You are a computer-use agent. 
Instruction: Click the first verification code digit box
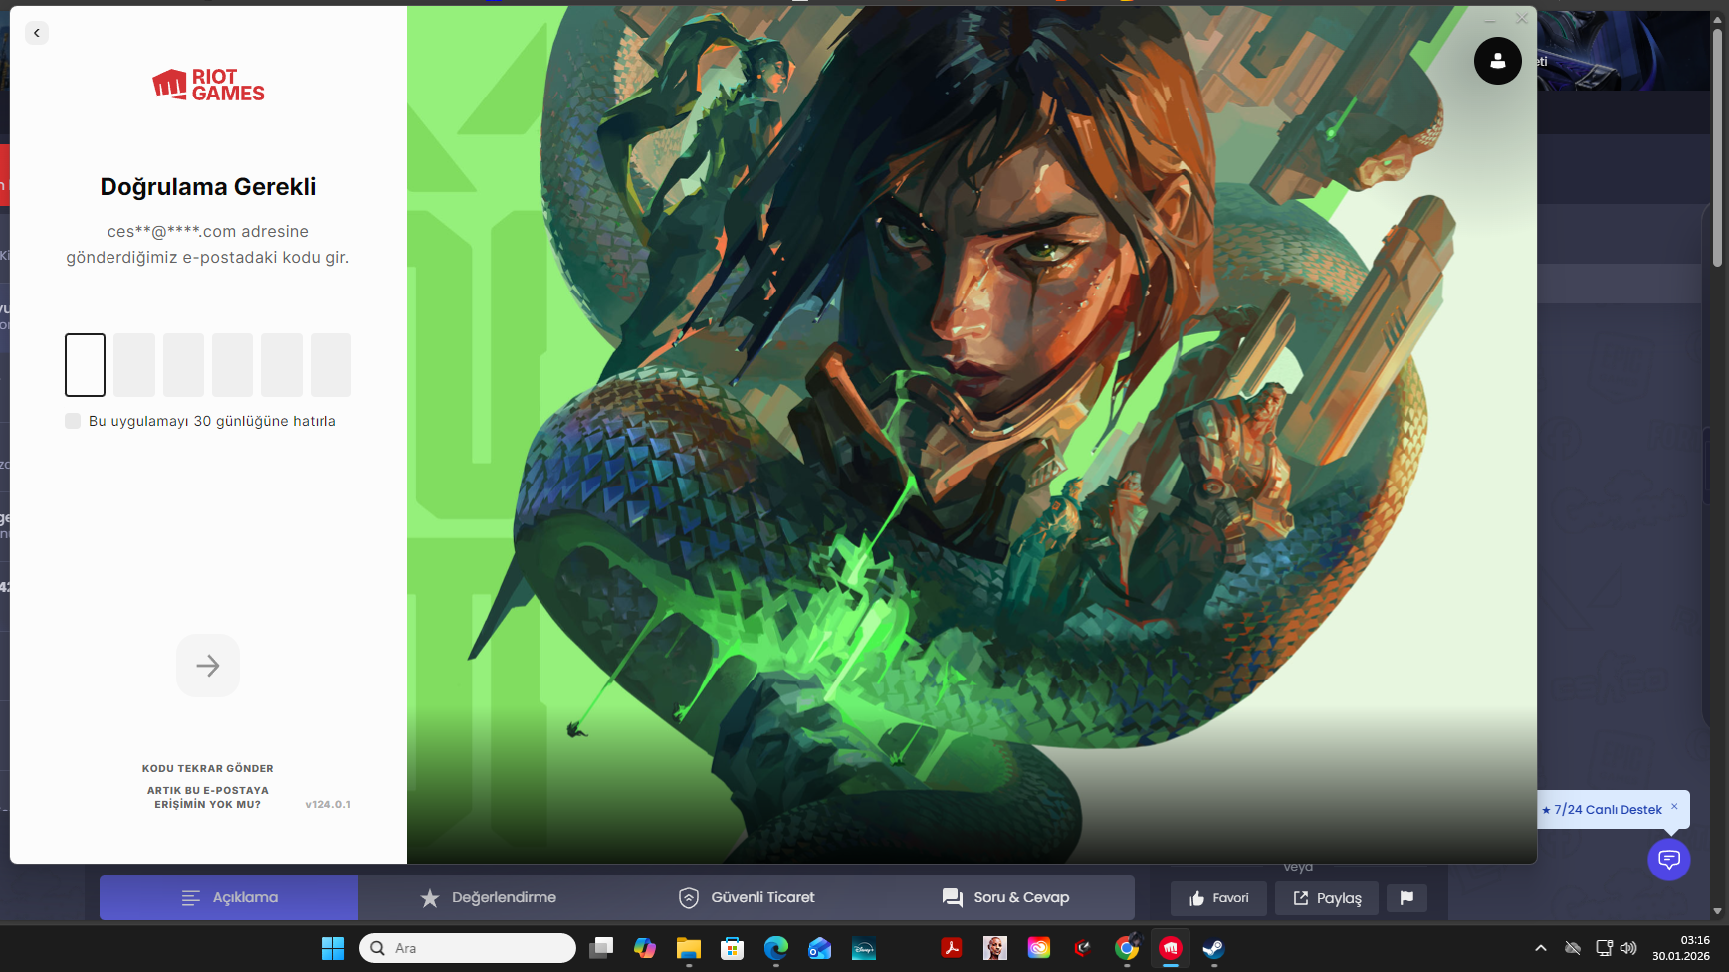85,365
